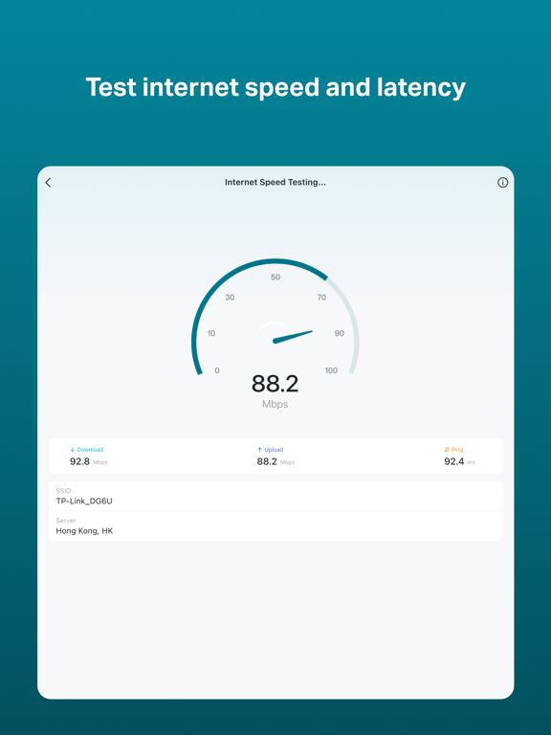Click gauge tick label 70
This screenshot has height=735, width=551.
[x=321, y=298]
